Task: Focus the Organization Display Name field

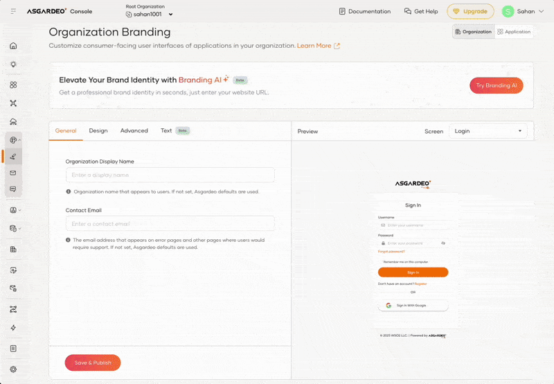Action: pos(170,175)
